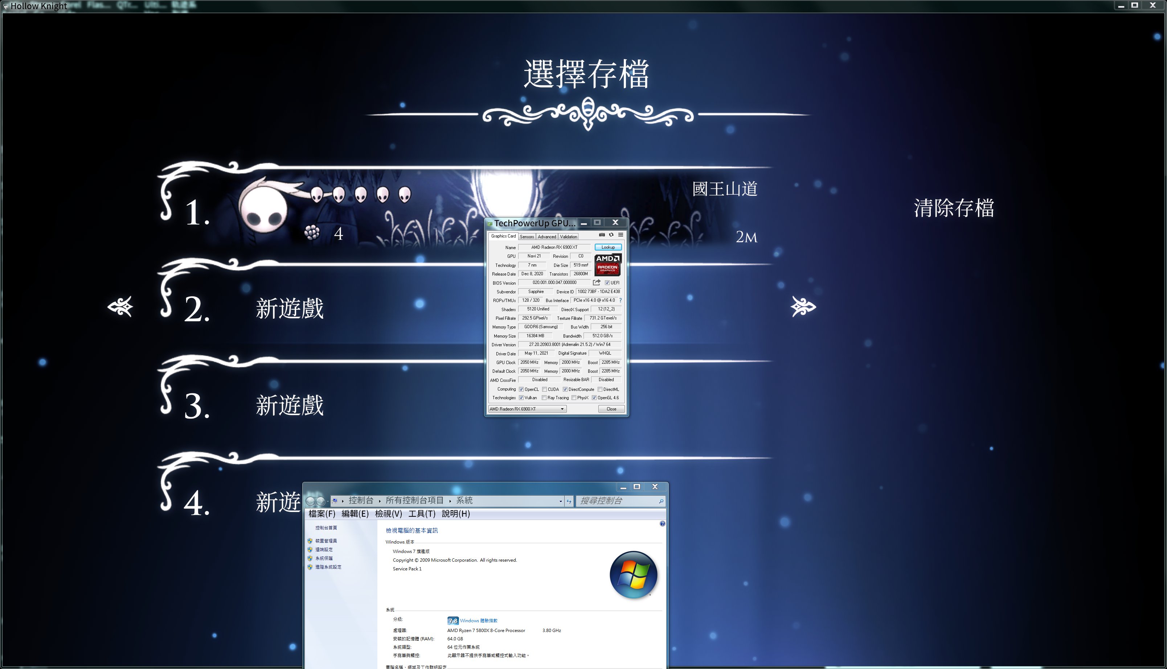The image size is (1167, 669).
Task: Toggle the OpenCL checkbox
Action: click(521, 390)
